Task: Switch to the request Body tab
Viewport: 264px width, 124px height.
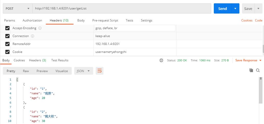Action: tap(81, 20)
